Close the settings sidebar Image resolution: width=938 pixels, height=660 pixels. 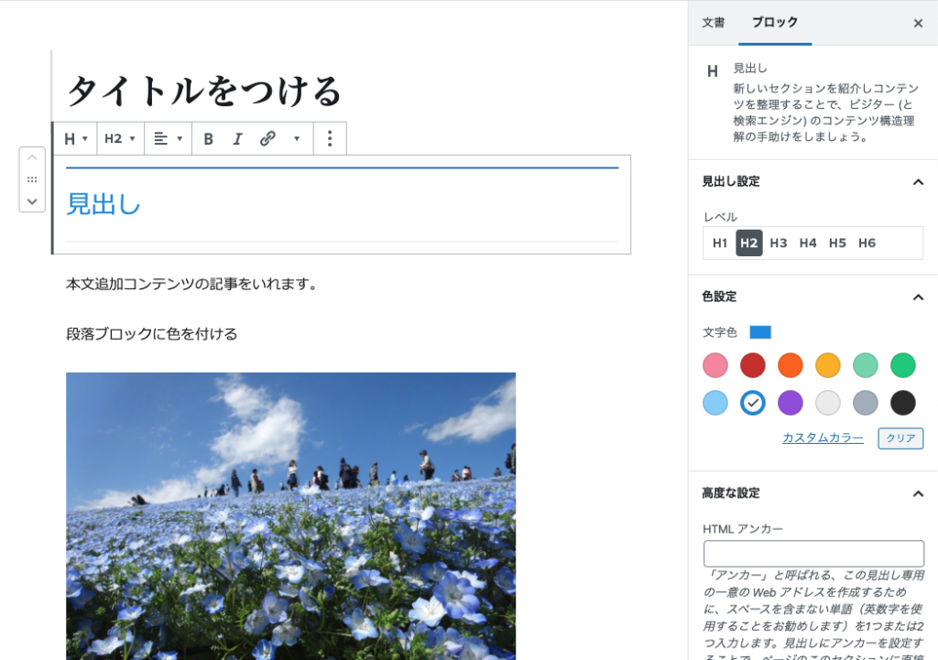point(918,23)
